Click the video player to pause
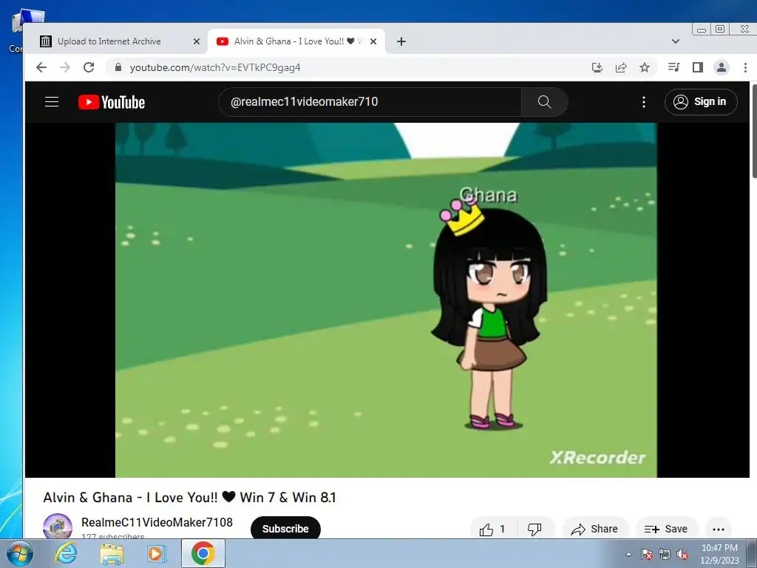 pos(386,300)
